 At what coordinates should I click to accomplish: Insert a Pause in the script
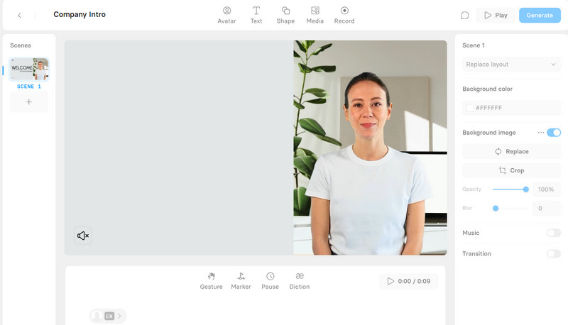point(270,281)
